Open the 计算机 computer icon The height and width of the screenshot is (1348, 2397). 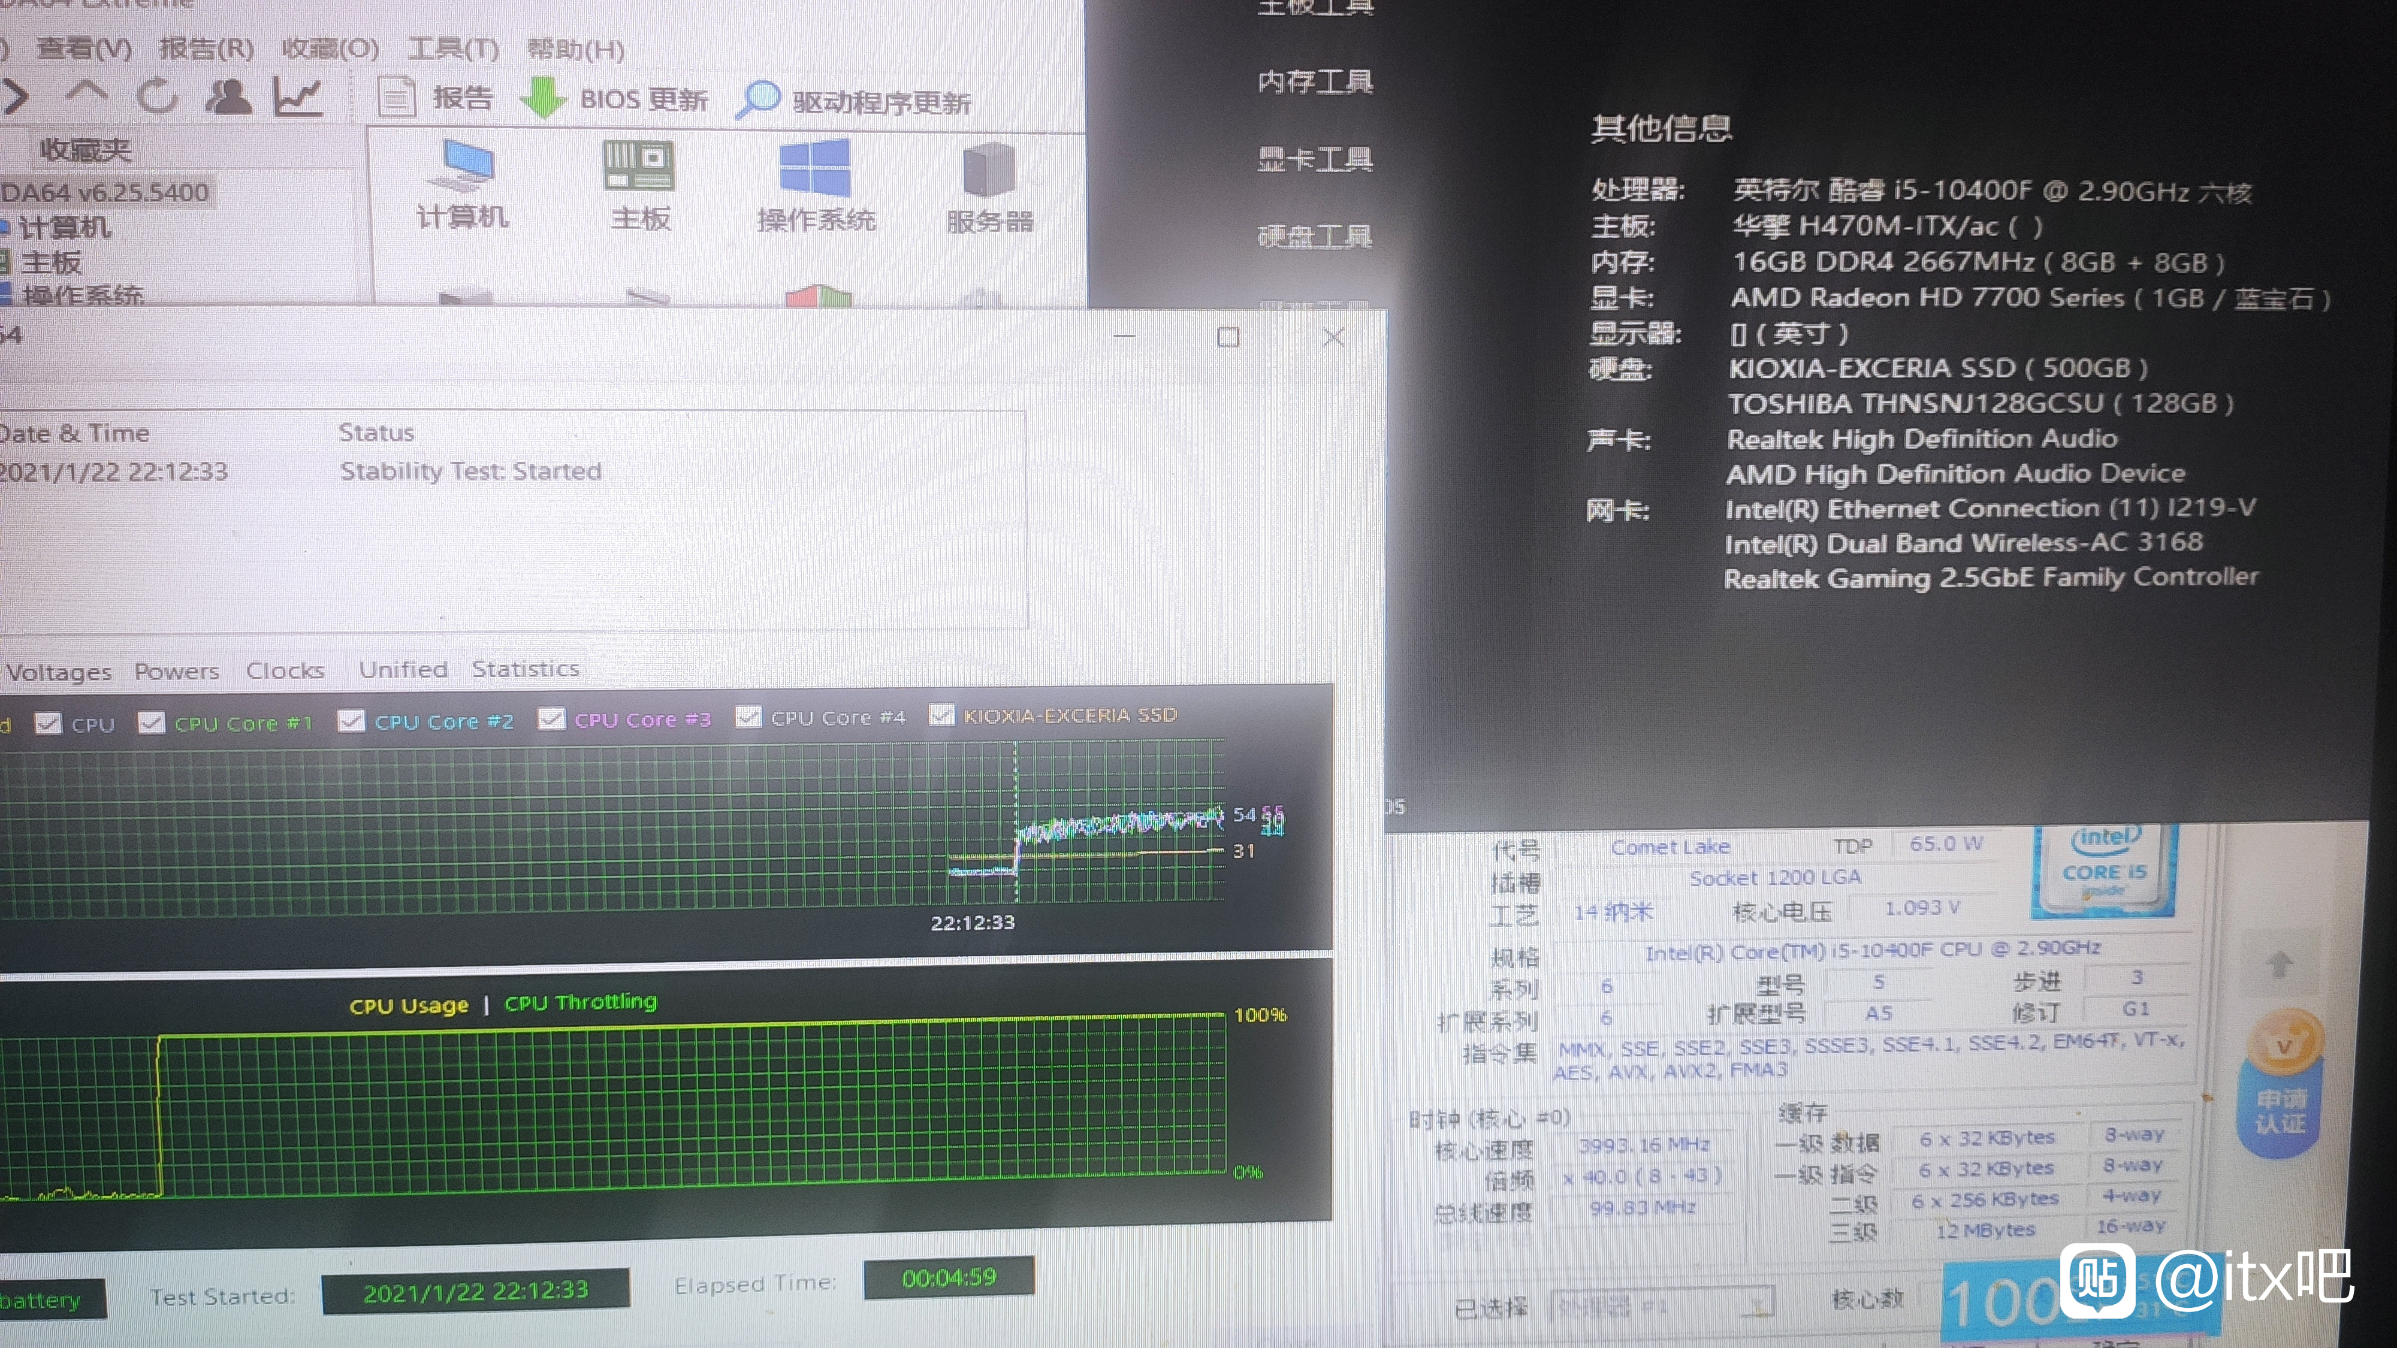(x=463, y=184)
